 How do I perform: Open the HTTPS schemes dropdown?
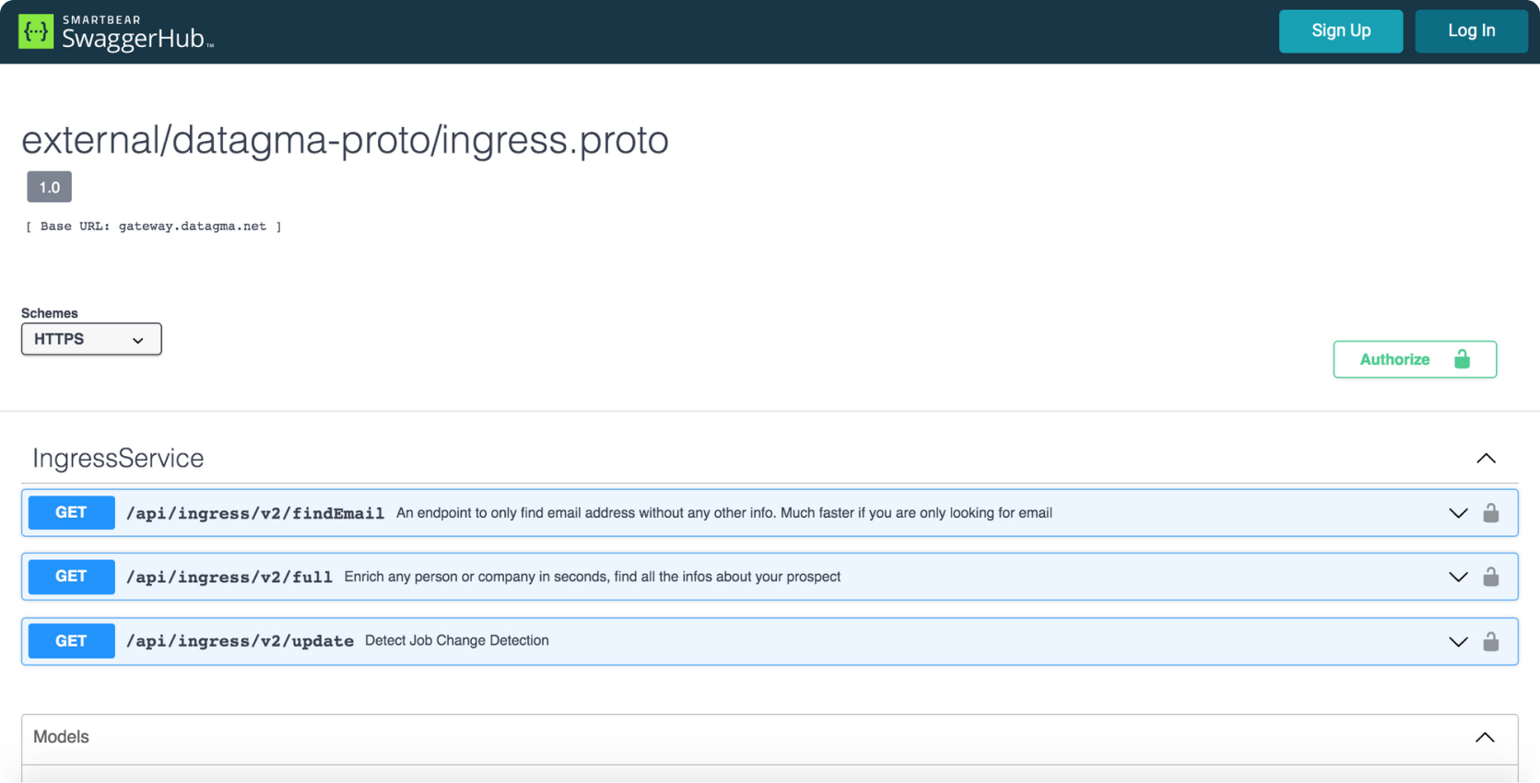pos(91,339)
